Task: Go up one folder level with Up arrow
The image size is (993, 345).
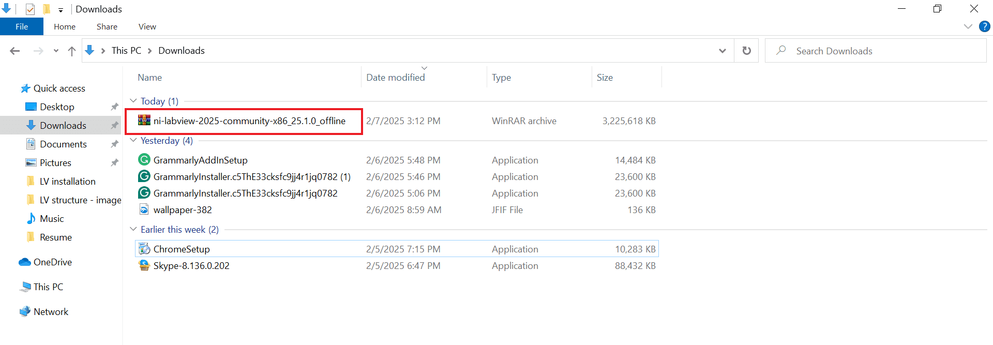Action: (72, 51)
